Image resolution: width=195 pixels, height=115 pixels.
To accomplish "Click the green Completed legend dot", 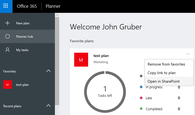I will [141, 109].
